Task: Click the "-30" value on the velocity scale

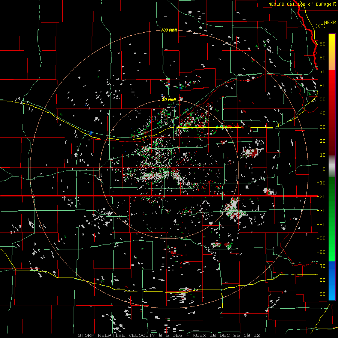Action: click(321, 211)
